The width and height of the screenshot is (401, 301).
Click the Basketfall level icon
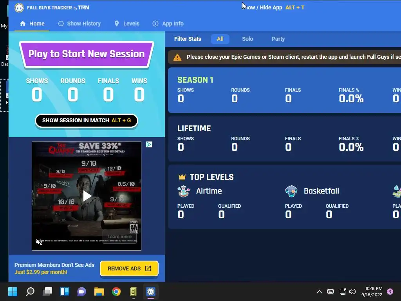[291, 191]
